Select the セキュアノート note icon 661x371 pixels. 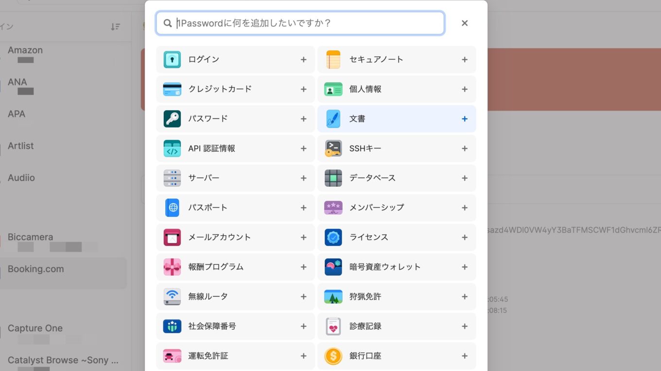point(333,59)
